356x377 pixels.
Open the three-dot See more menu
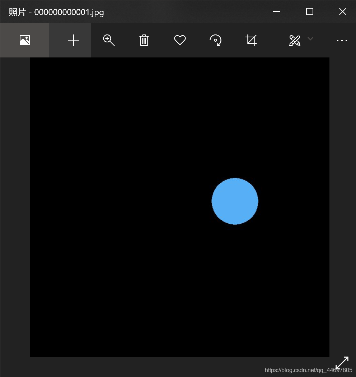pos(342,41)
